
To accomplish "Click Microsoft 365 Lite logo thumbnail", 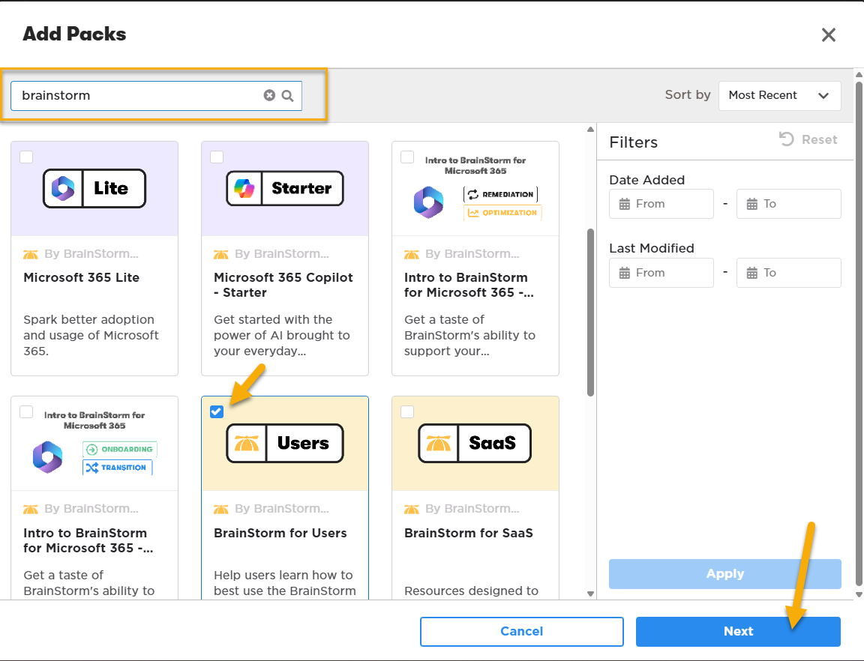I will pos(94,188).
